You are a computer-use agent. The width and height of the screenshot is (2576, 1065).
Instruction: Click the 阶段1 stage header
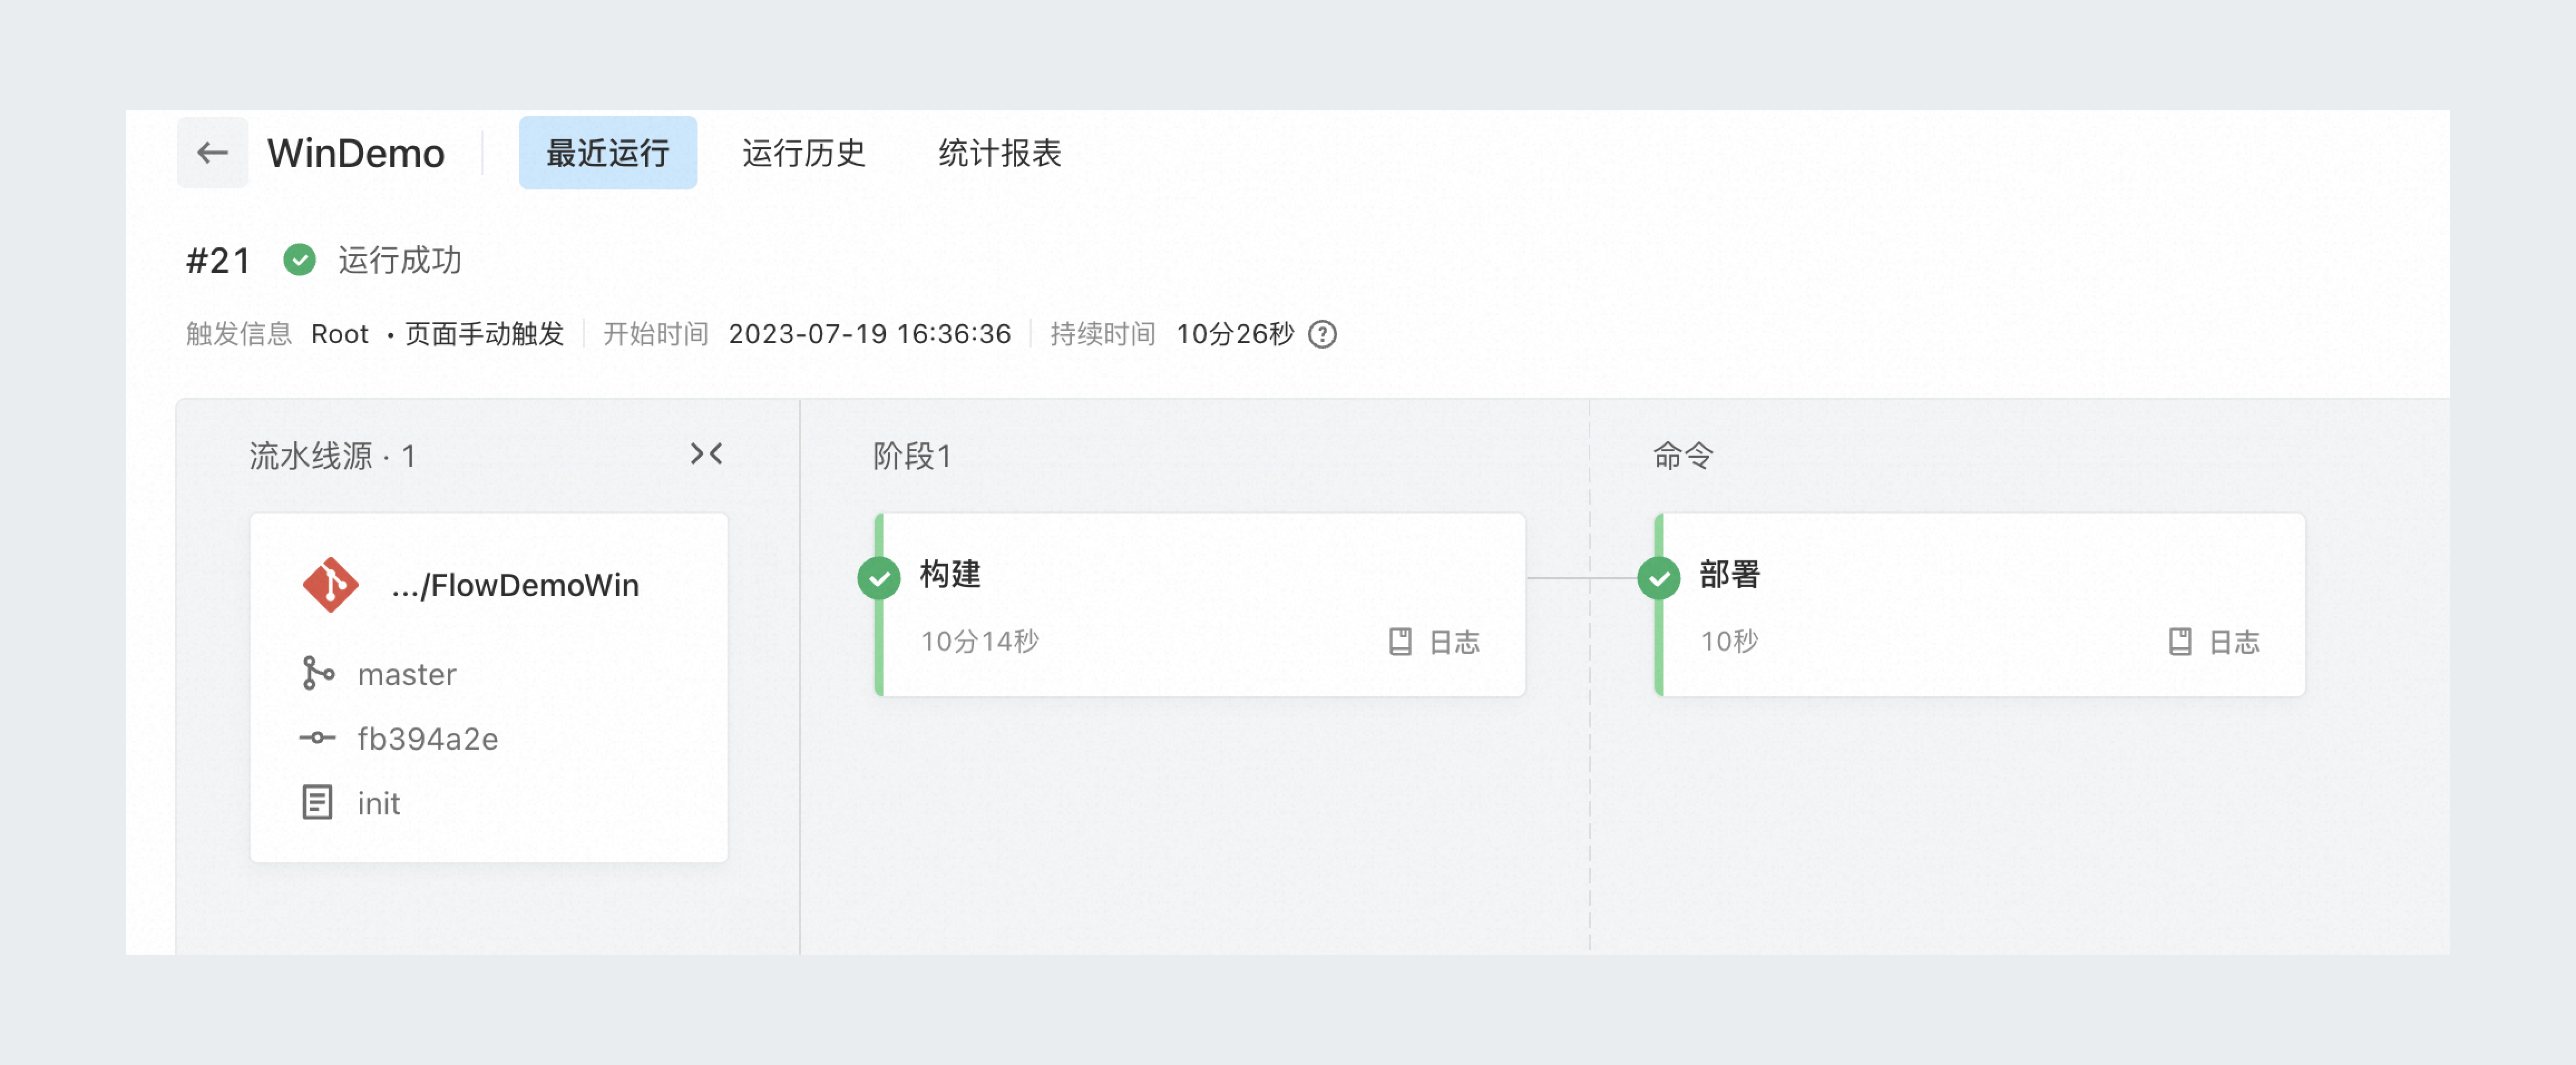(x=911, y=456)
